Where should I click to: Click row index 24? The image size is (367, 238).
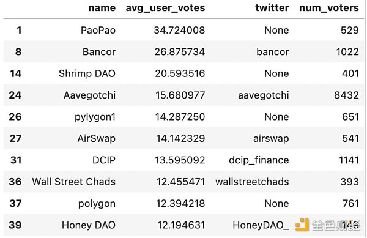click(15, 95)
